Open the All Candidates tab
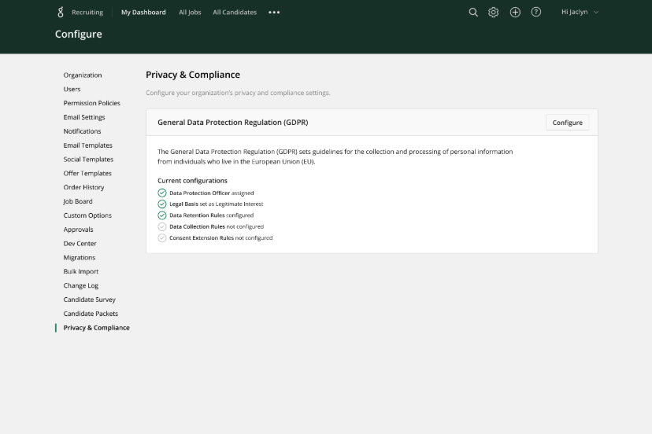The image size is (652, 434). pyautogui.click(x=235, y=13)
